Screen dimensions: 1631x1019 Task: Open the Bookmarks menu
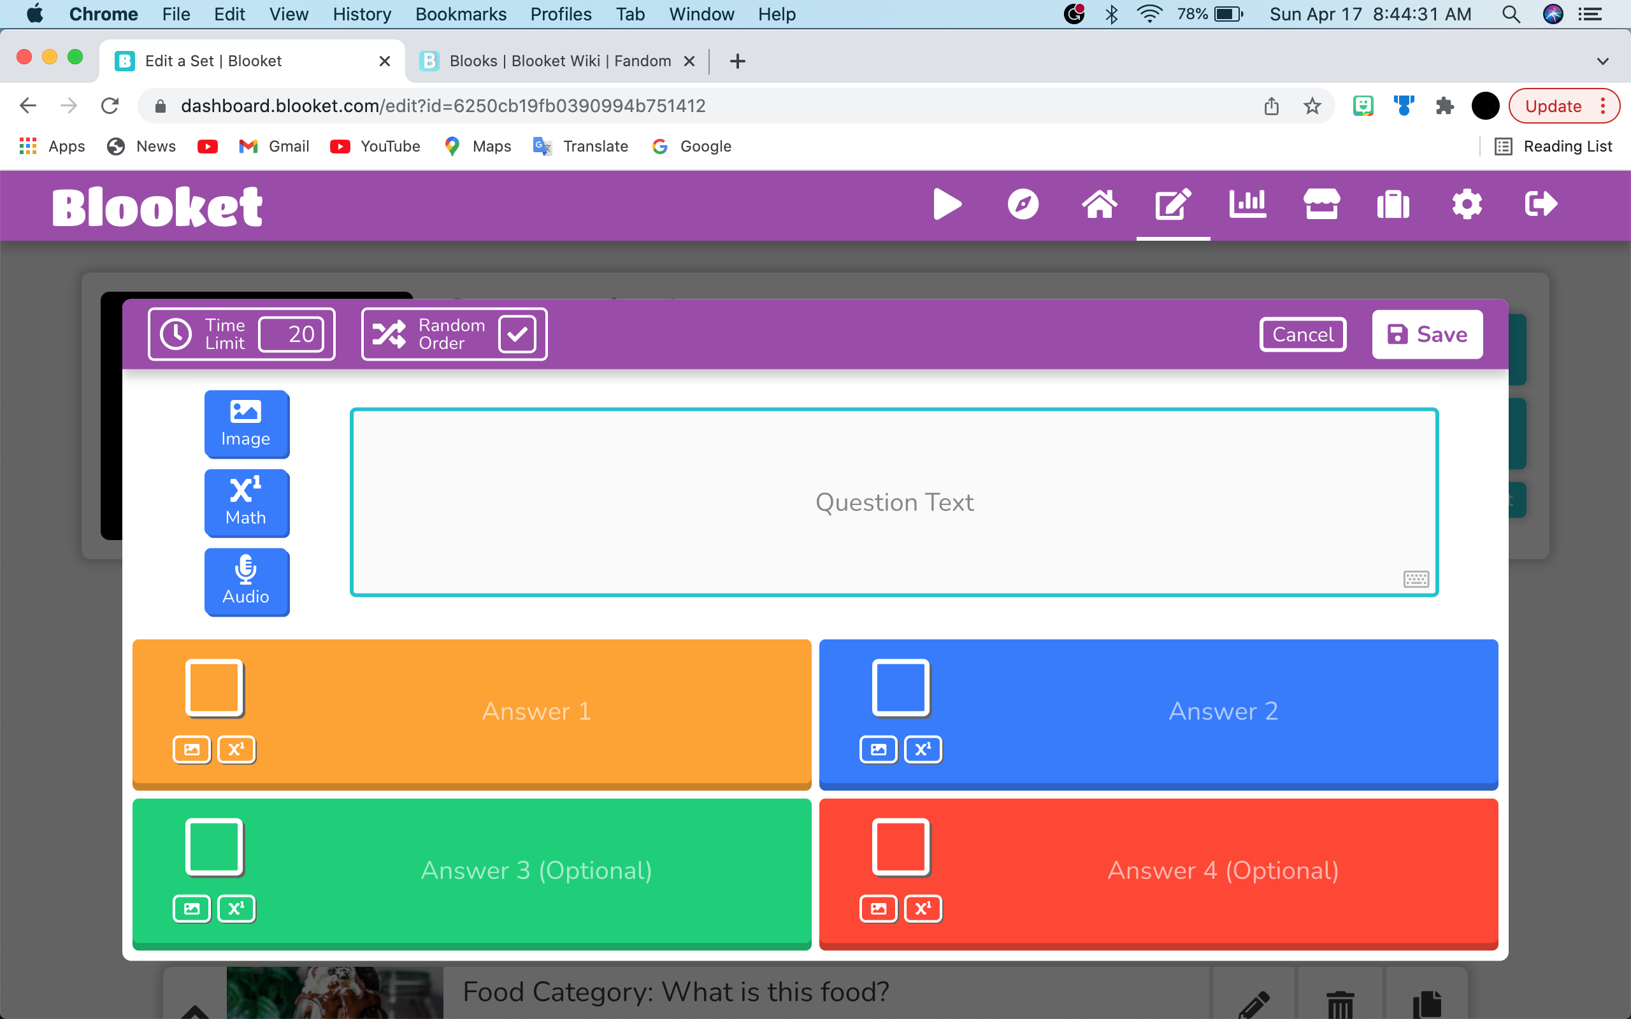click(461, 14)
